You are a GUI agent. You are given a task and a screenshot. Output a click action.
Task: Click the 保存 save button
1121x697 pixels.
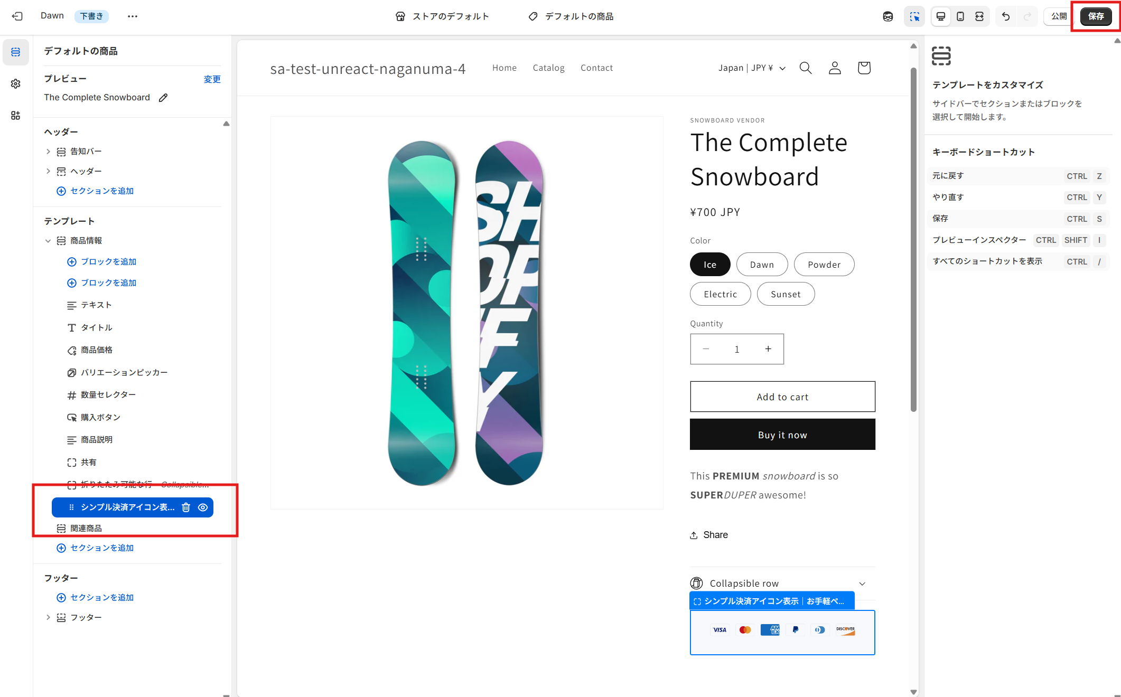point(1096,16)
